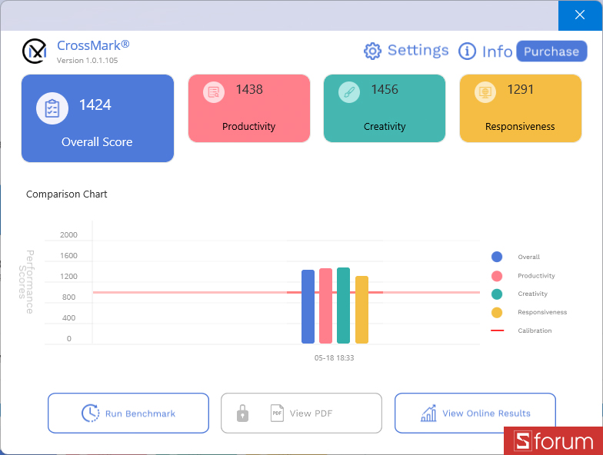The width and height of the screenshot is (603, 455).
Task: Click the Productivity card icon
Action: click(214, 92)
